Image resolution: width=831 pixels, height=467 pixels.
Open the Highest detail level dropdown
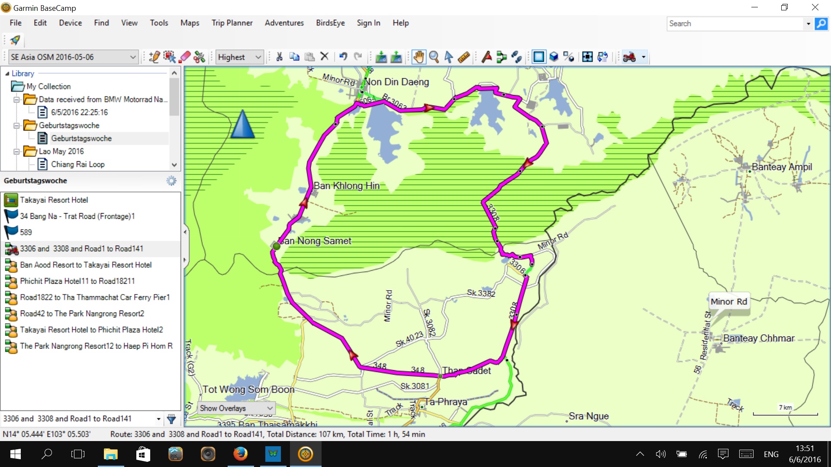239,57
